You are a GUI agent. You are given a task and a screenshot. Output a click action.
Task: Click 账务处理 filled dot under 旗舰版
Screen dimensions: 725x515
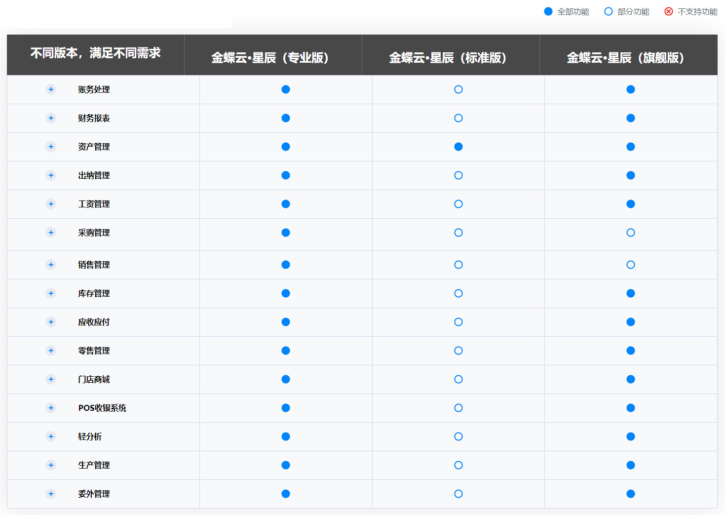point(631,89)
